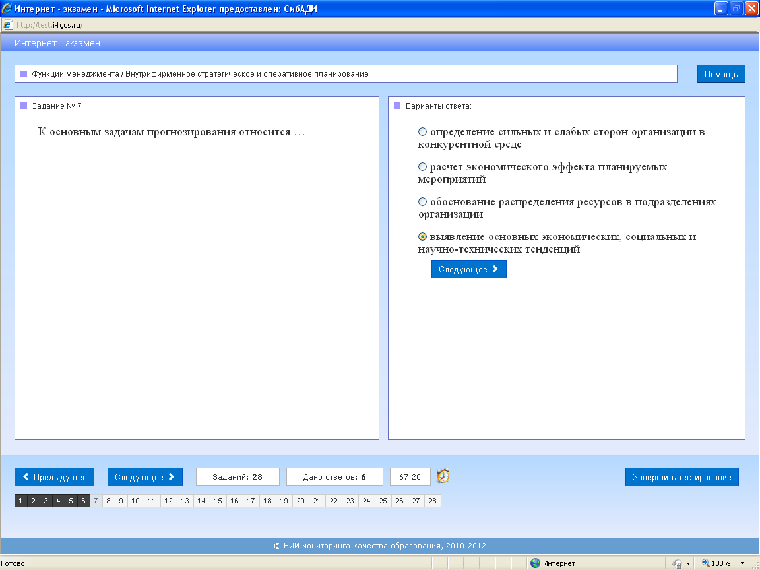Click the bottom Следующее navigation button
The height and width of the screenshot is (570, 760).
tap(145, 477)
